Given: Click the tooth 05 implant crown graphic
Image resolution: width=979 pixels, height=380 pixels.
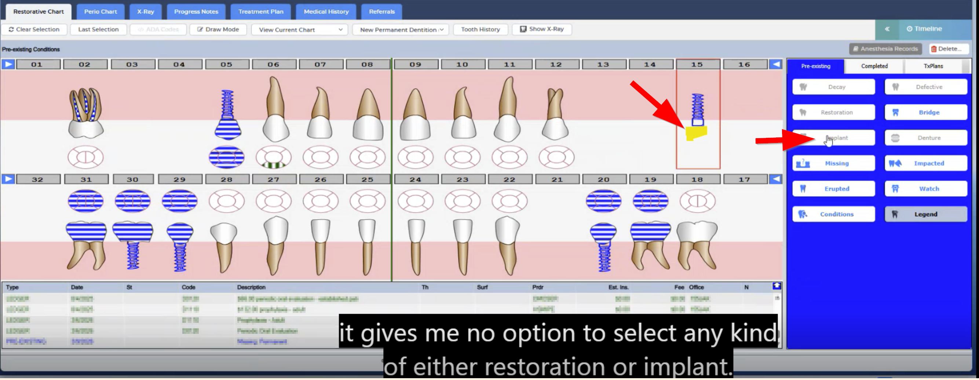Looking at the screenshot, I should coord(228,115).
